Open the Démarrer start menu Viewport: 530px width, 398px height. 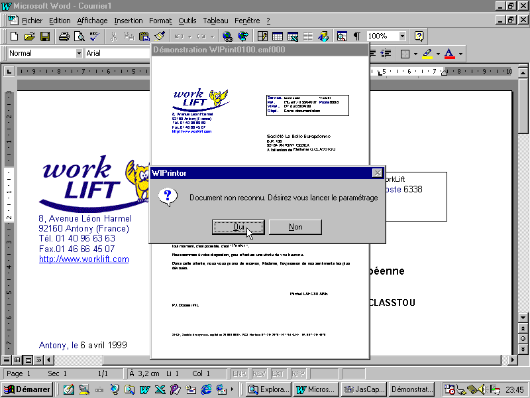(x=27, y=389)
